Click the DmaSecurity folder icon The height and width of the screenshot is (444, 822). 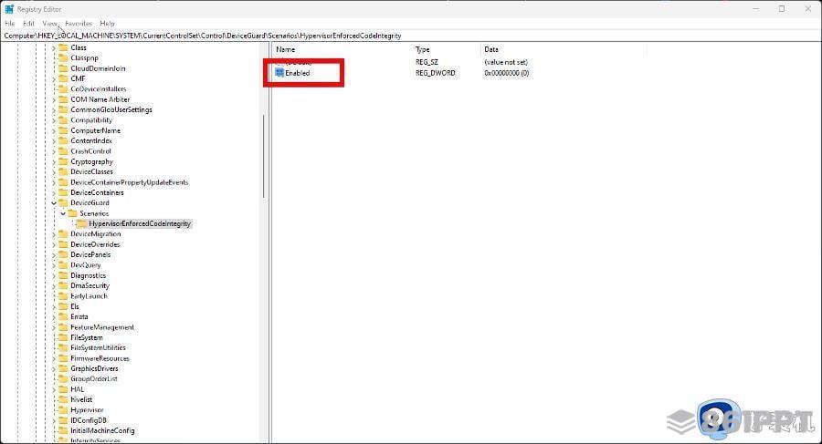(x=63, y=286)
